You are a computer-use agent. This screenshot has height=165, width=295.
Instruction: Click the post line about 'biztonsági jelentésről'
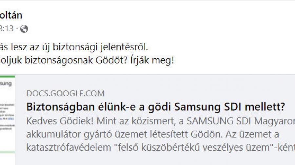point(74,47)
